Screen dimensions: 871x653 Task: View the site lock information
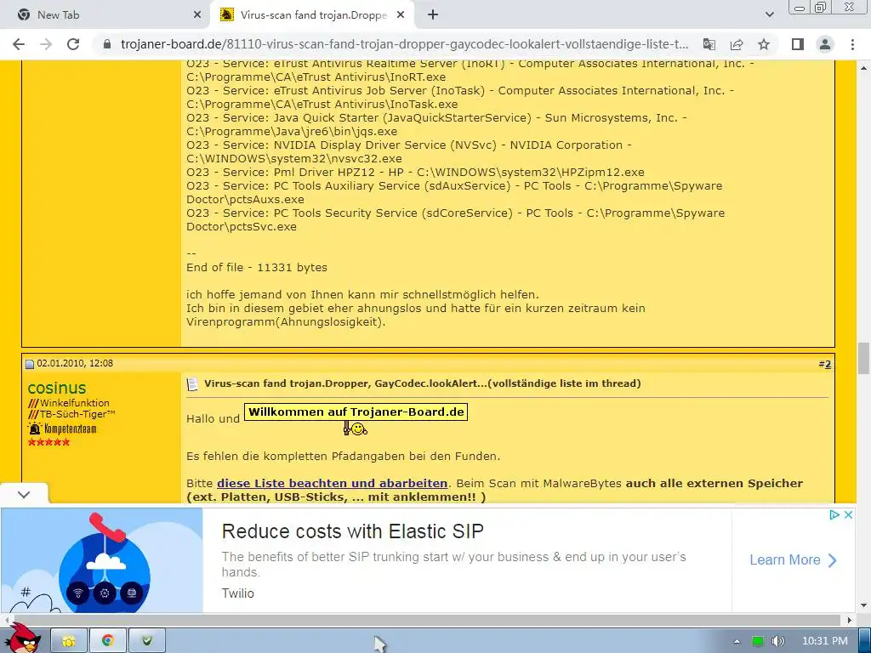click(x=107, y=44)
